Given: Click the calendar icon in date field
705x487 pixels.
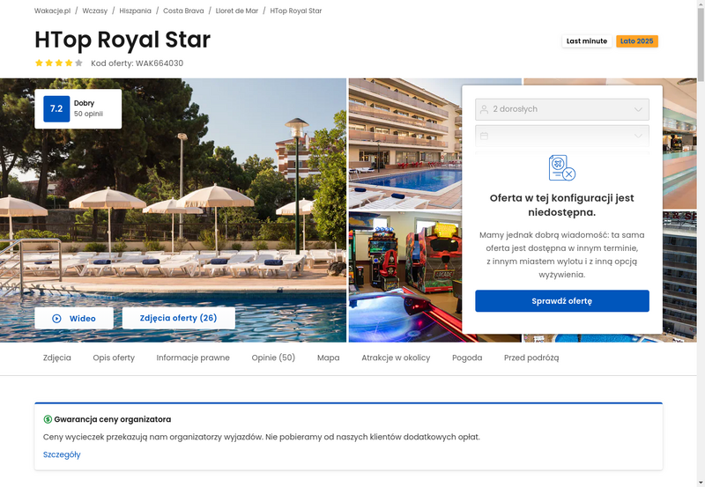Looking at the screenshot, I should [x=484, y=136].
